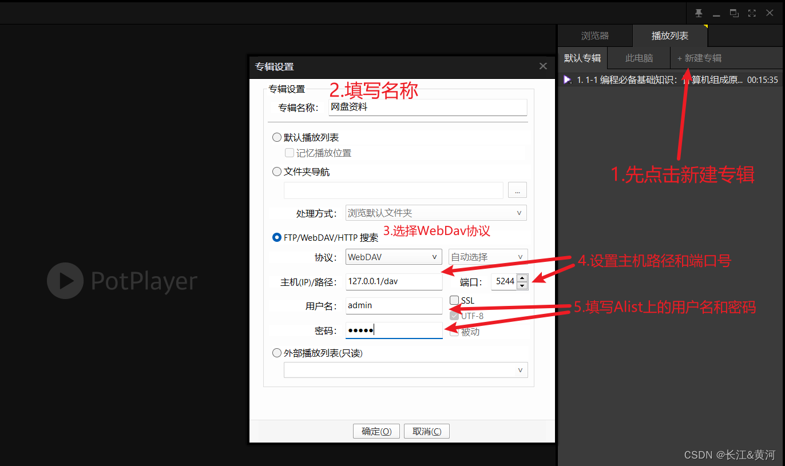This screenshot has width=785, height=466.
Task: Click the 取消(C) cancel button
Action: pos(427,431)
